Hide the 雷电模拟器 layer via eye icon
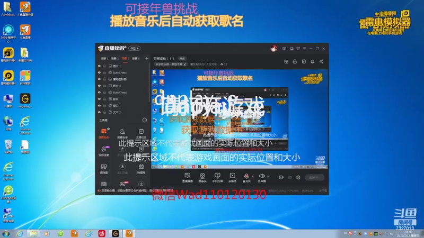424x238 pixels. [99, 79]
